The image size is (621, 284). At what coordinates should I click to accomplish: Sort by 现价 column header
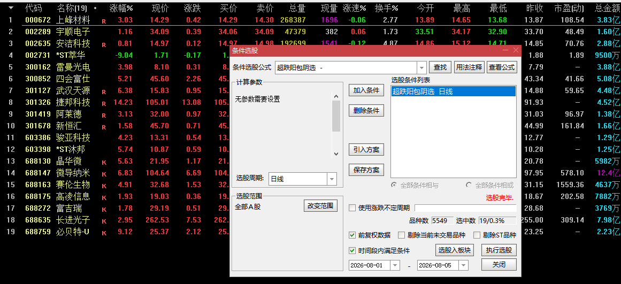tap(160, 8)
